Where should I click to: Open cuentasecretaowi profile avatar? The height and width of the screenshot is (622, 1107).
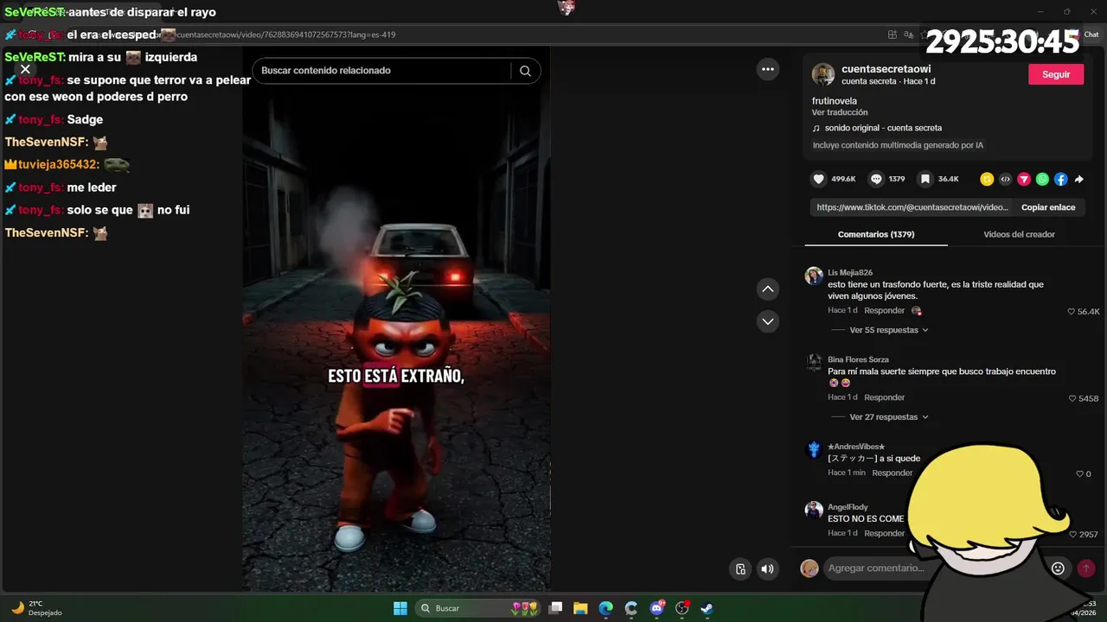823,74
